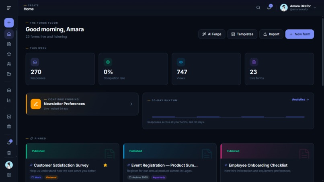Click the user avatar in the sidebar
The width and height of the screenshot is (324, 182).
coord(9,165)
